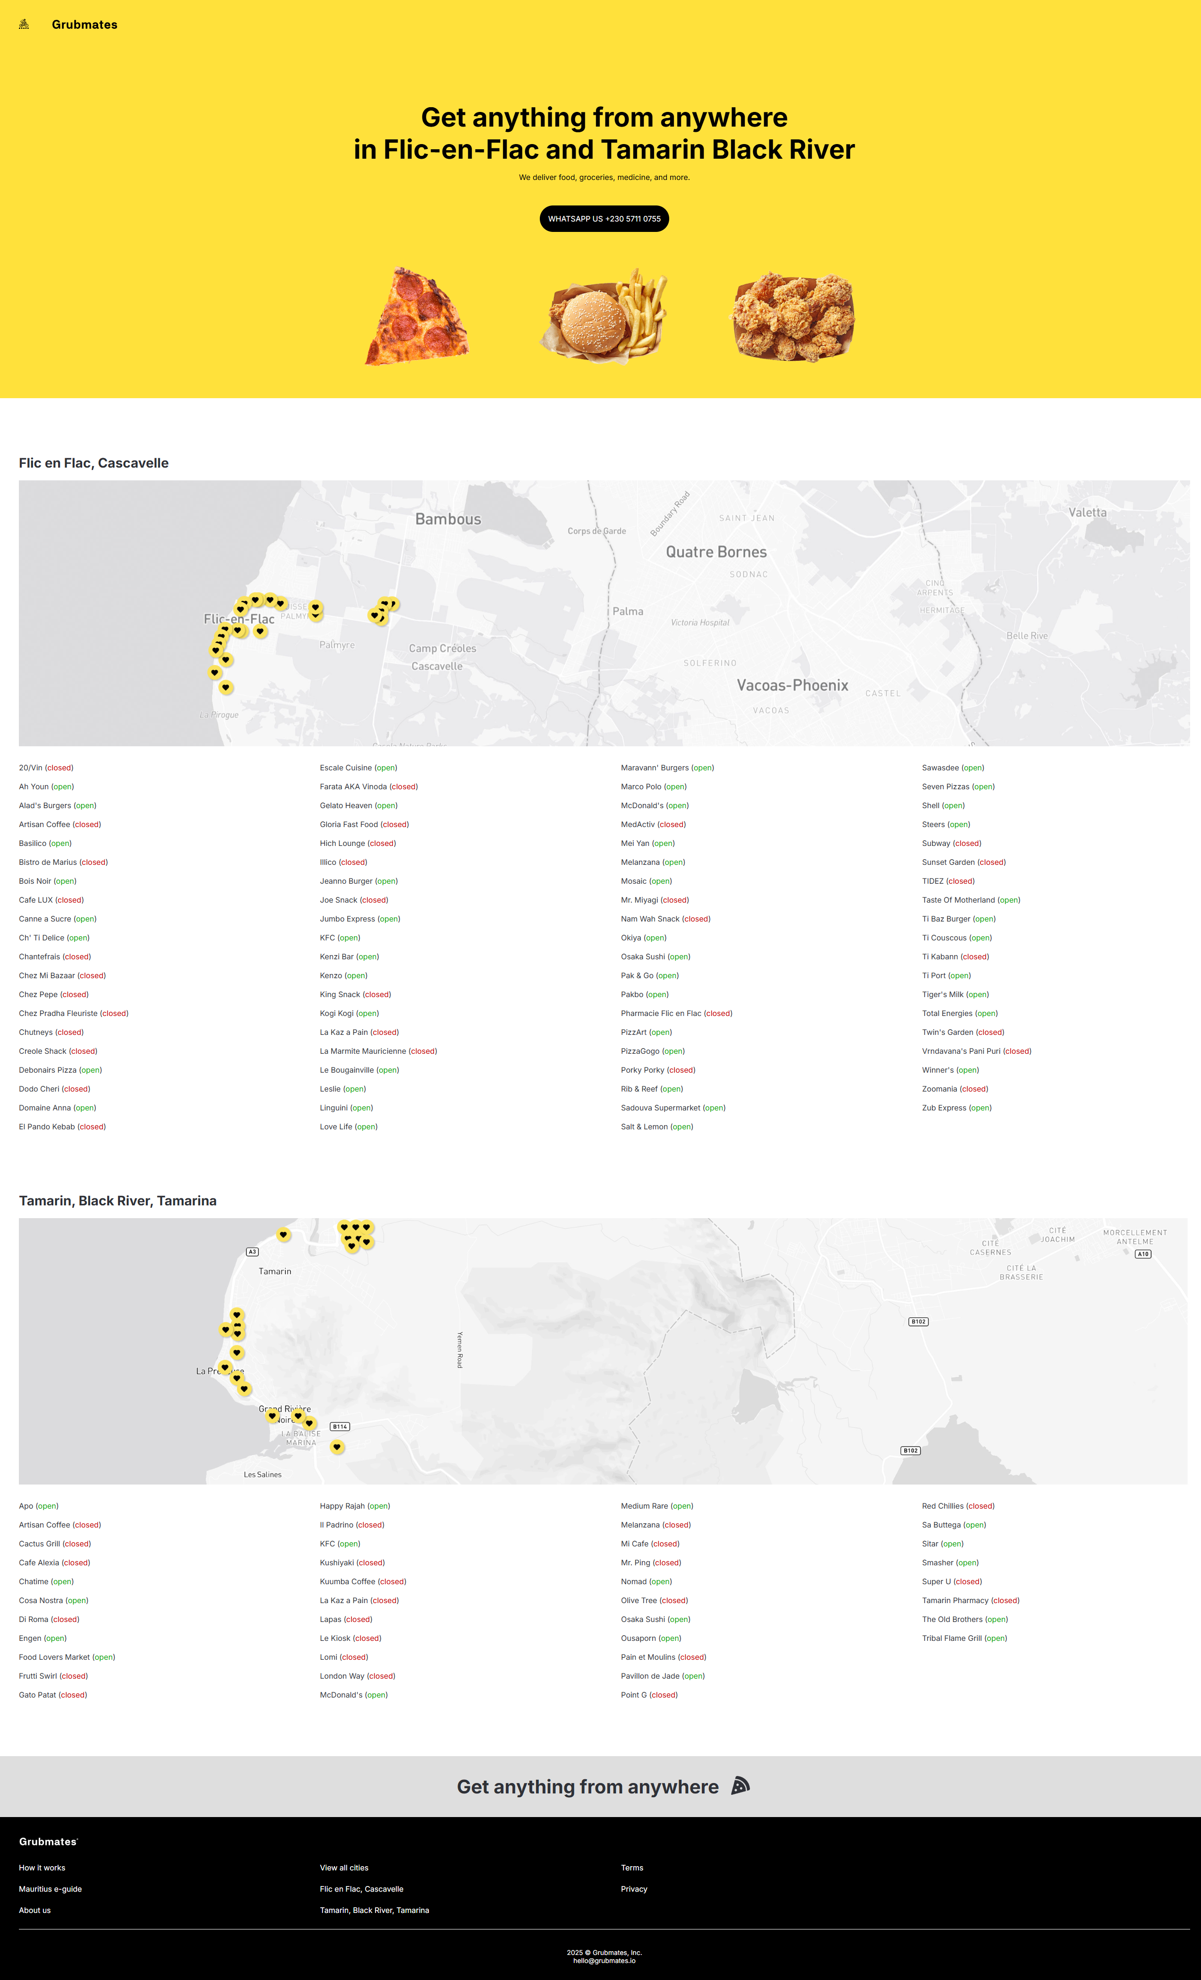Open Salt & Lemon listing
1201x1980 pixels.
(x=657, y=1127)
